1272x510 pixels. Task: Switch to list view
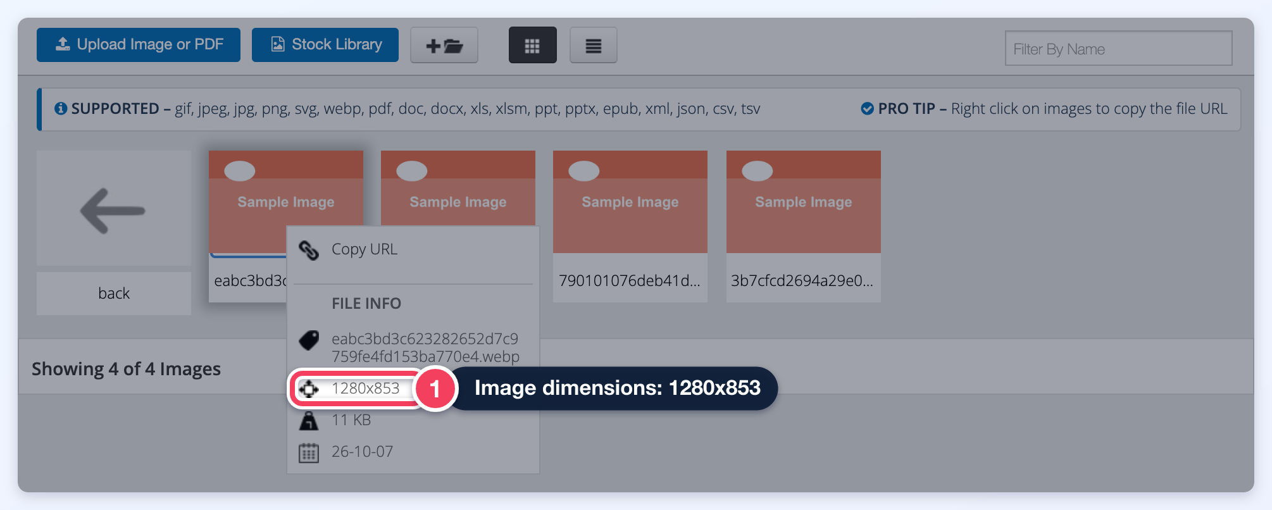coord(594,46)
